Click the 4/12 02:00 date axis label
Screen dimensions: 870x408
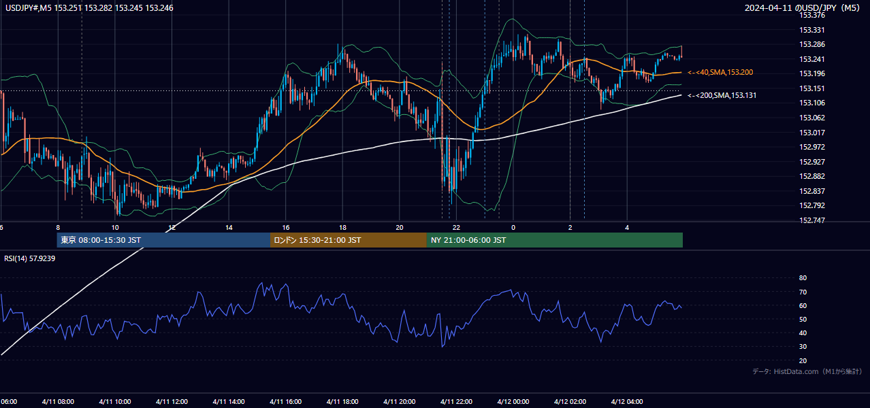[570, 402]
